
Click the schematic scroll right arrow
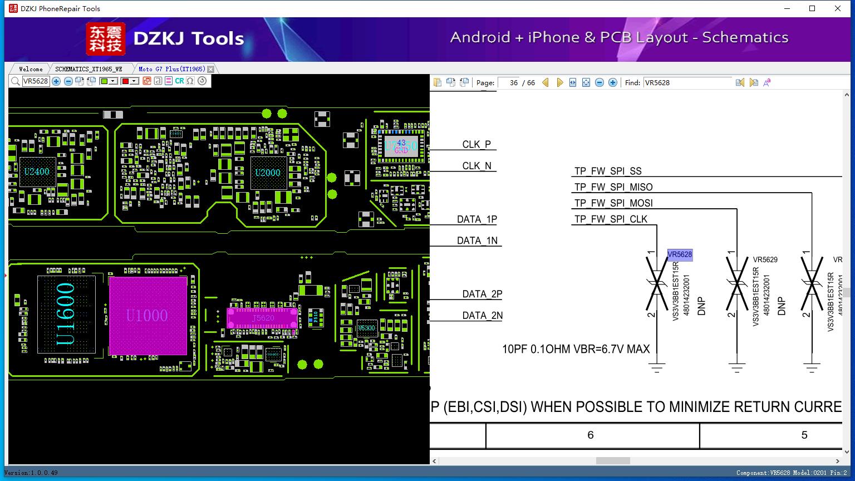837,461
